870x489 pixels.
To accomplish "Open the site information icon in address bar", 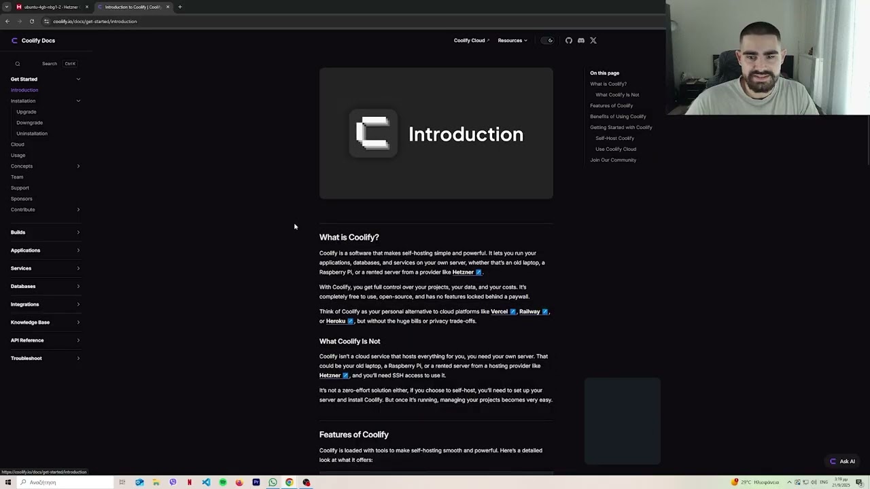I will (46, 21).
